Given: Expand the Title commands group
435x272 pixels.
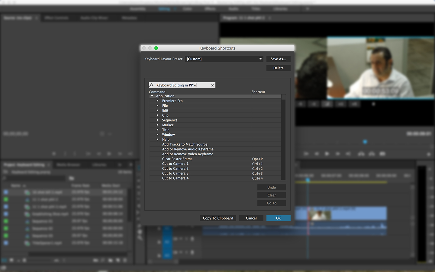Looking at the screenshot, I should [157, 130].
